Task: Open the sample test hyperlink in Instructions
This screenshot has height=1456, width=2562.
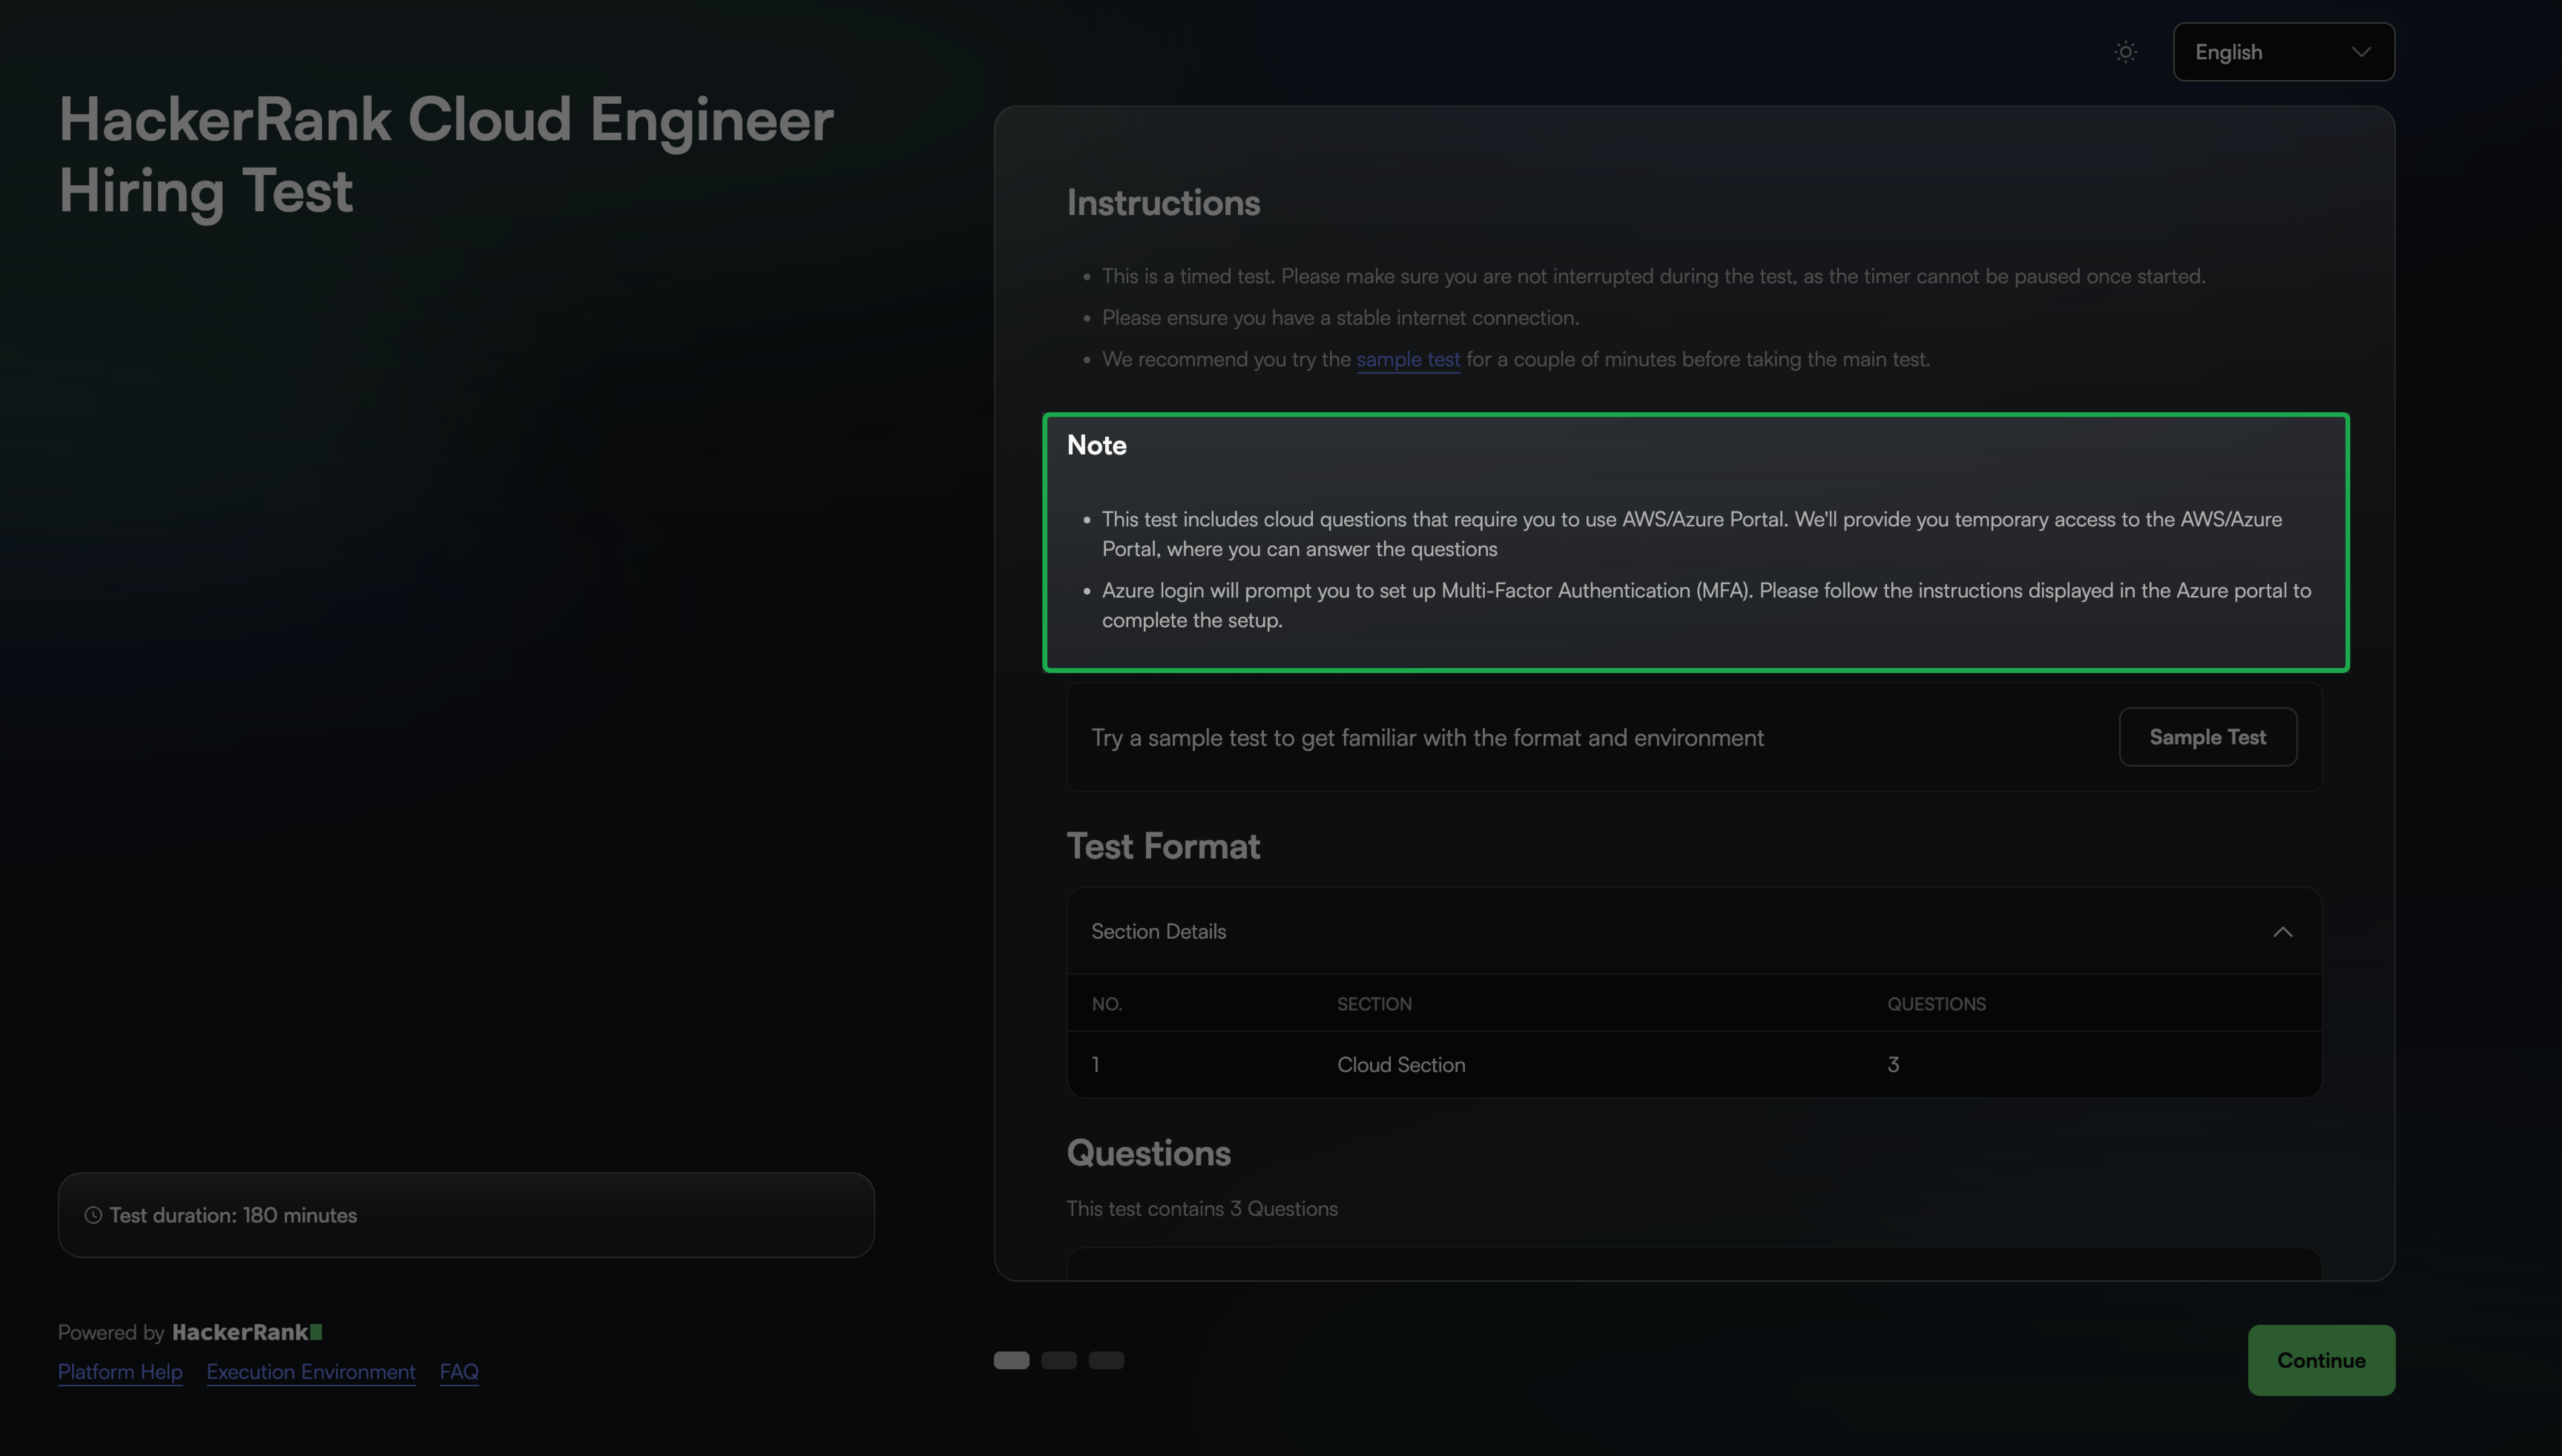Action: (1407, 359)
